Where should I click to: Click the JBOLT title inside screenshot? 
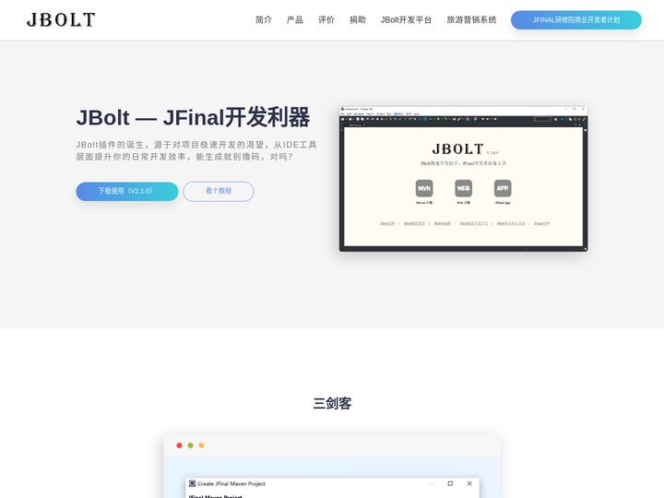coord(457,149)
